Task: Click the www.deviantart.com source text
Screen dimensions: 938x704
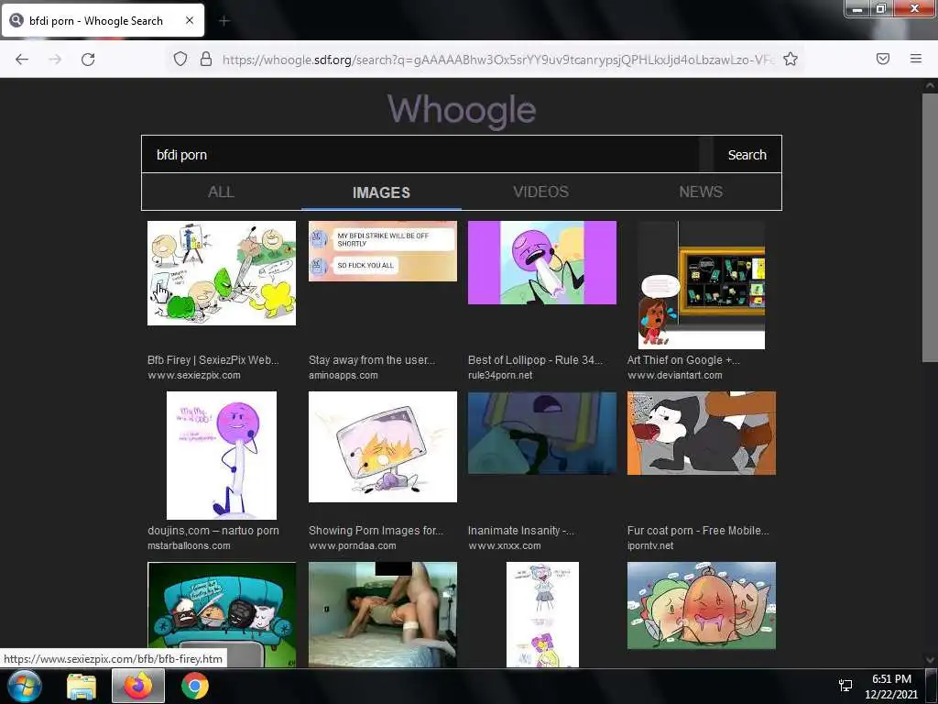Action: coord(675,375)
